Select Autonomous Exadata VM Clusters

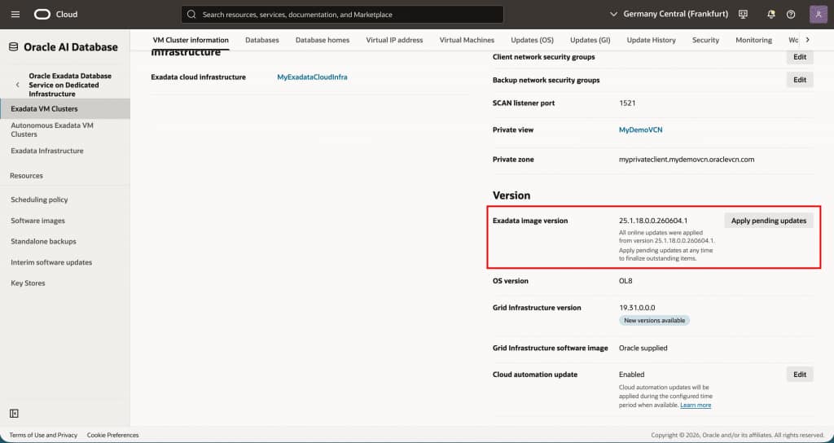pos(52,129)
